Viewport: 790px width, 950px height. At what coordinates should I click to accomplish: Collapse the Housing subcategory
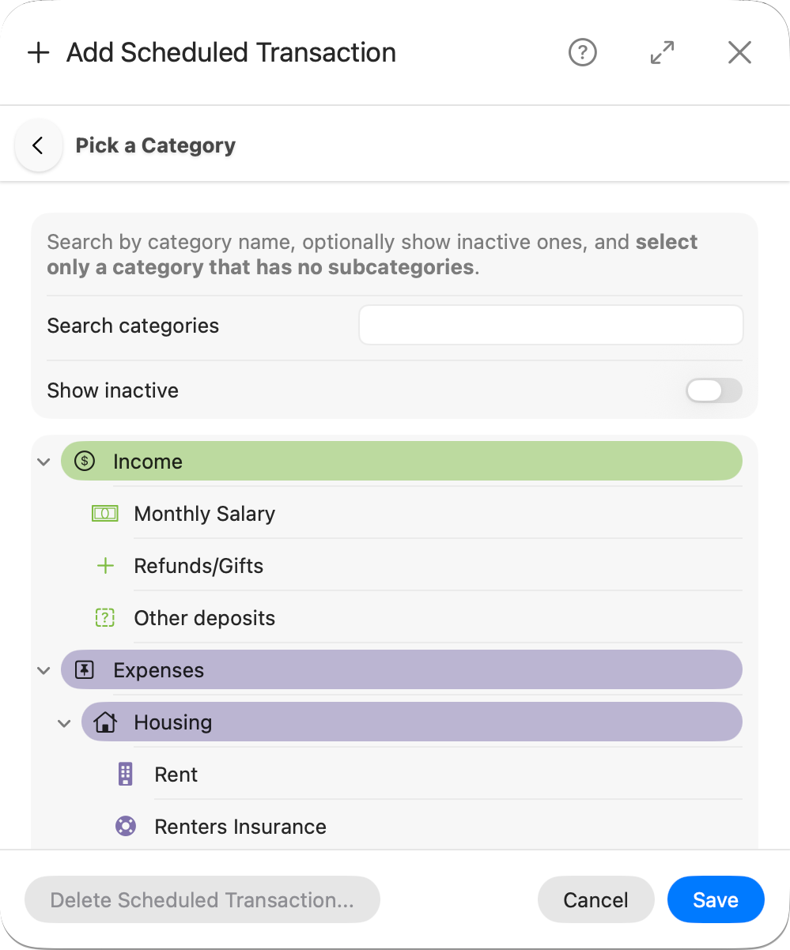[x=64, y=722]
